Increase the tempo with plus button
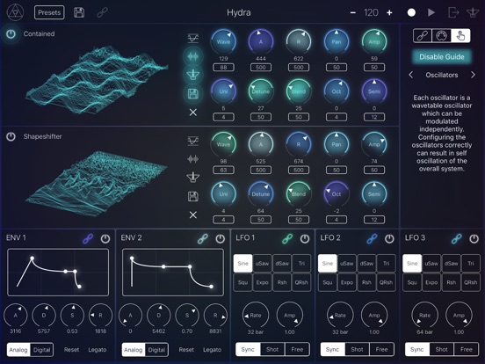485x364 pixels. pos(389,12)
